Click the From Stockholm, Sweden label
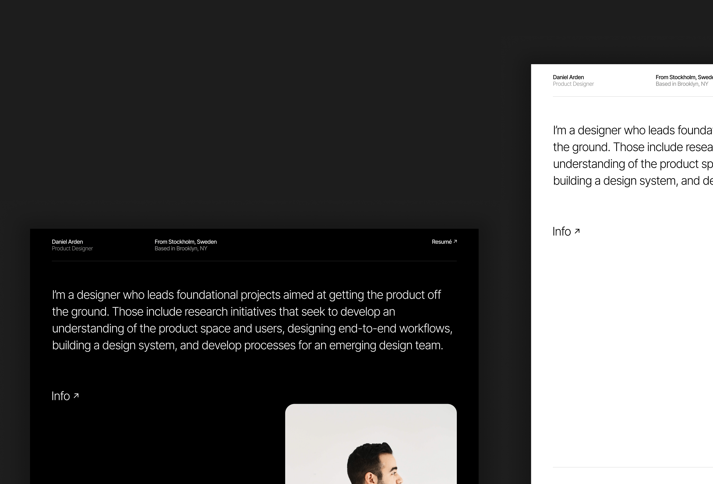Image resolution: width=713 pixels, height=484 pixels. pyautogui.click(x=185, y=241)
